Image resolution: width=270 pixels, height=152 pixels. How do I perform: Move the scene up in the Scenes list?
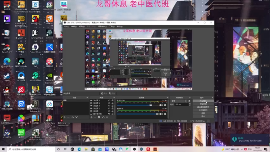click(73, 117)
